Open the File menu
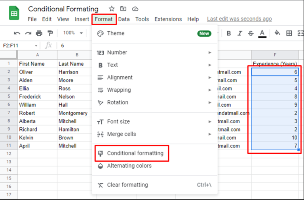This screenshot has height=200, width=304. 32,19
